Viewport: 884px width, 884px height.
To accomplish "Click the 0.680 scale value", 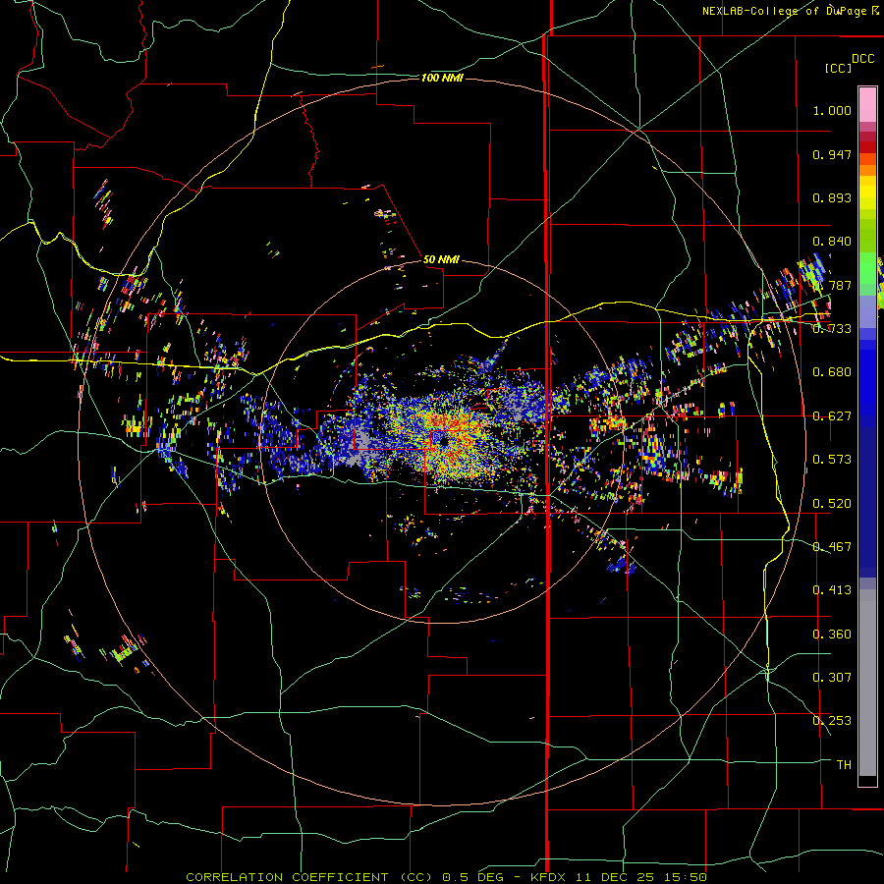I will coord(832,372).
